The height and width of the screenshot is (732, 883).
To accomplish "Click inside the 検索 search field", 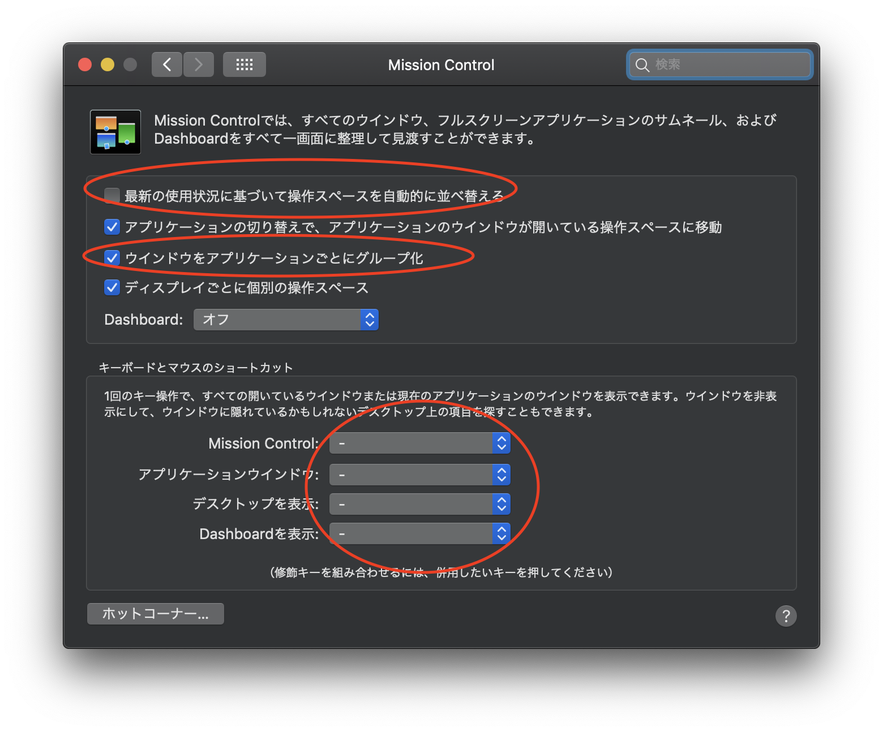I will click(x=719, y=64).
